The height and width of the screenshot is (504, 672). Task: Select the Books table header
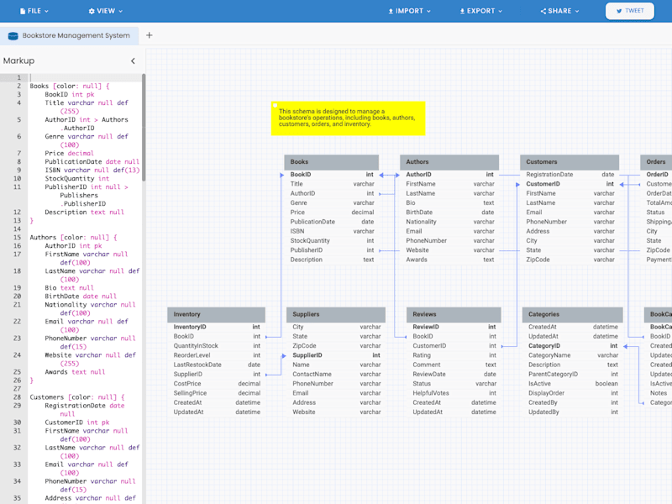click(x=331, y=162)
